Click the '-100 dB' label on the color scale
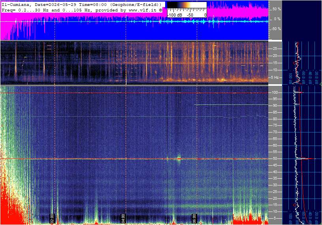The height and width of the screenshot is (225, 322). coord(175,15)
